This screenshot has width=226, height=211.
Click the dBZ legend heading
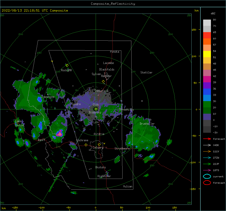[x=213, y=14]
